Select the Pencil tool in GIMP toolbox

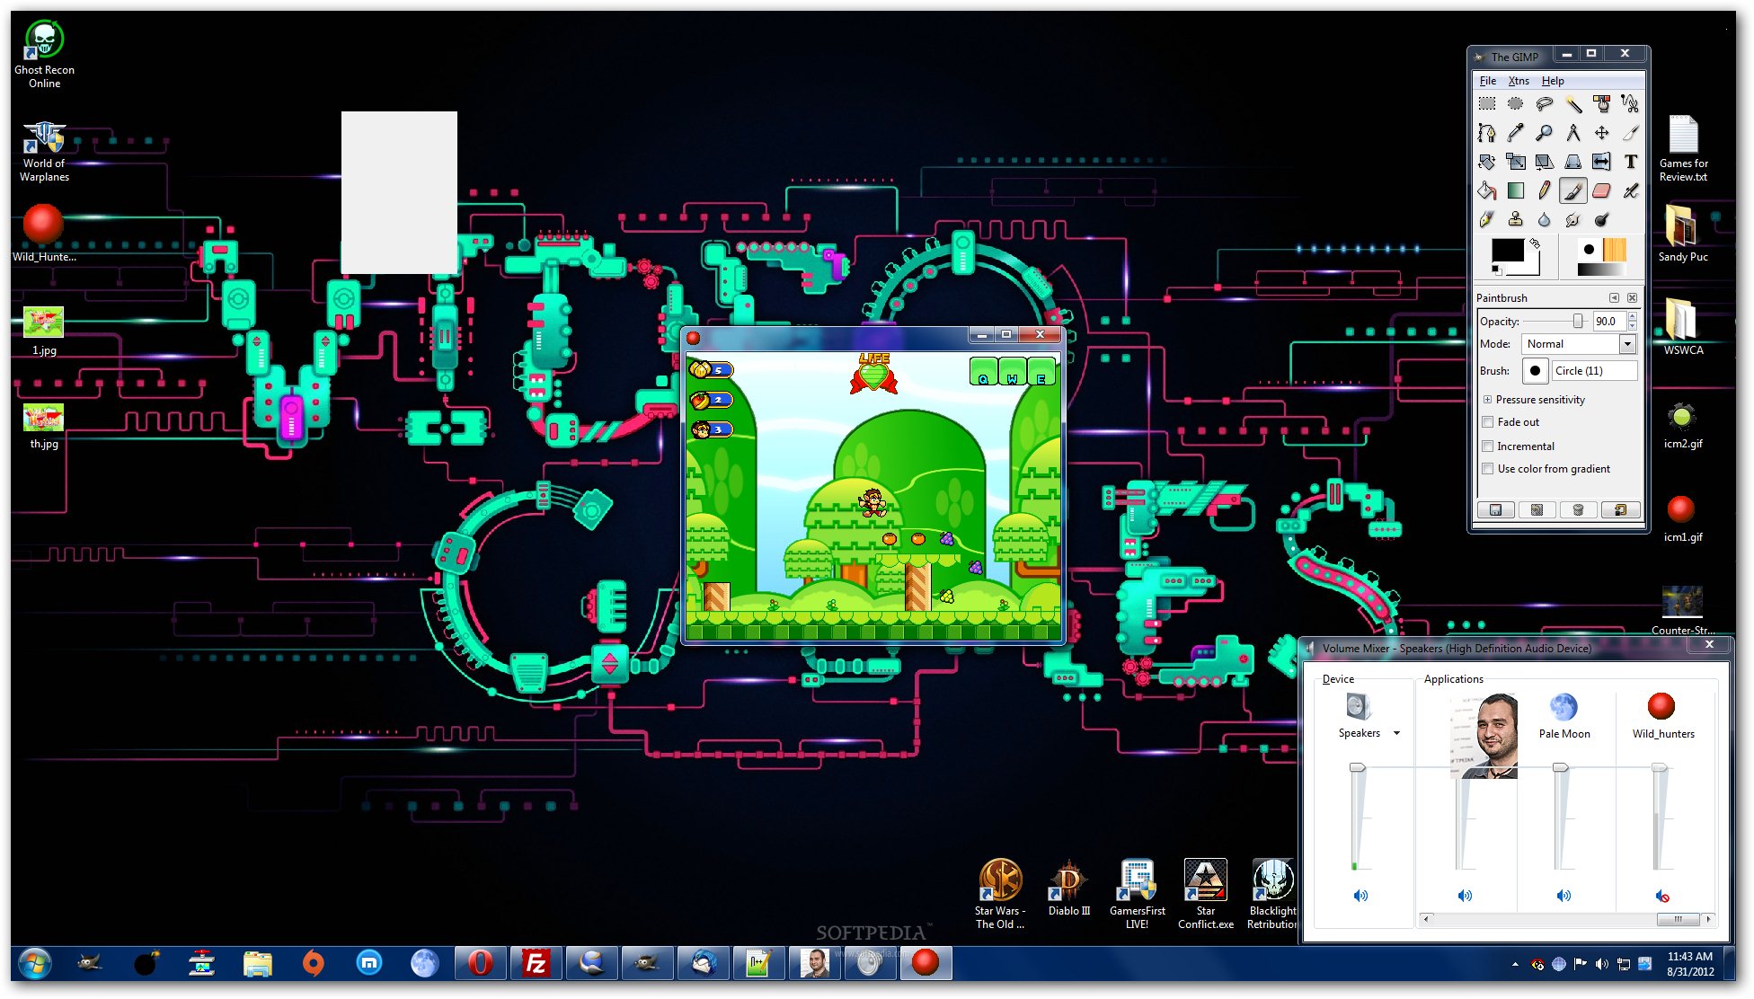[x=1545, y=190]
